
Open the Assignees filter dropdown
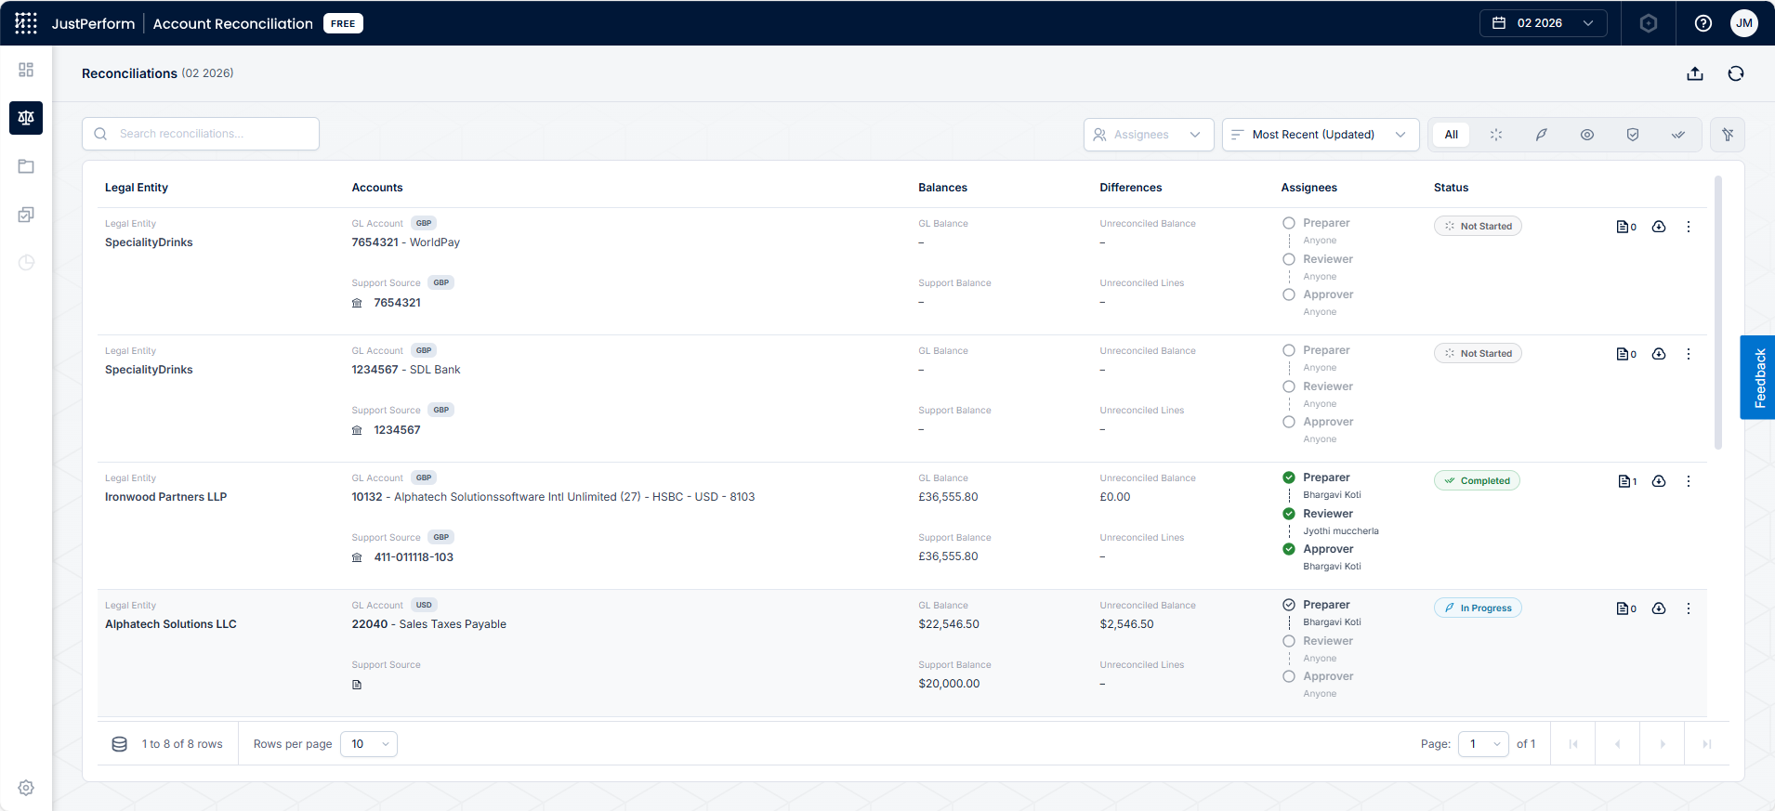pos(1149,135)
